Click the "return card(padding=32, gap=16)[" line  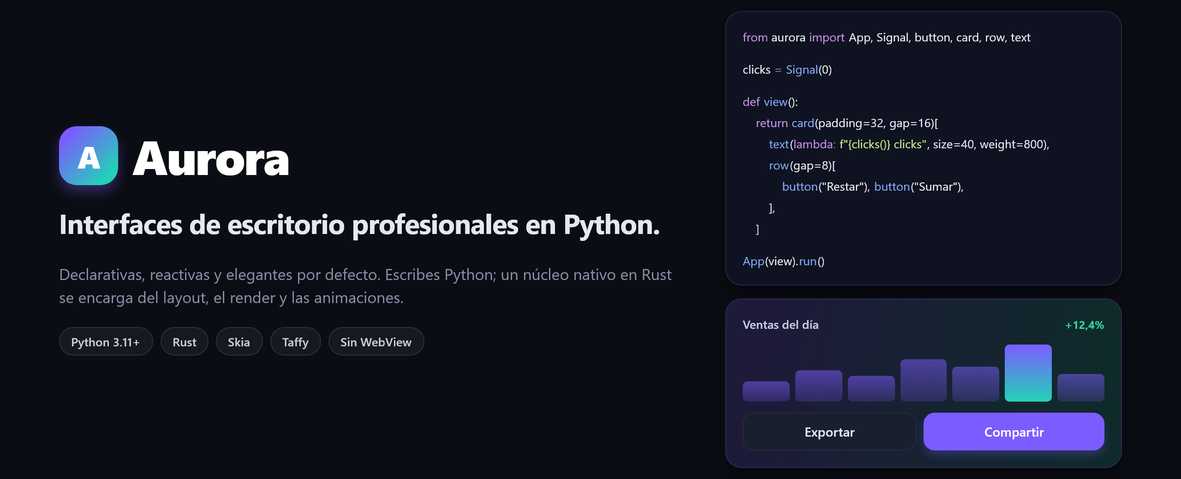tap(847, 123)
